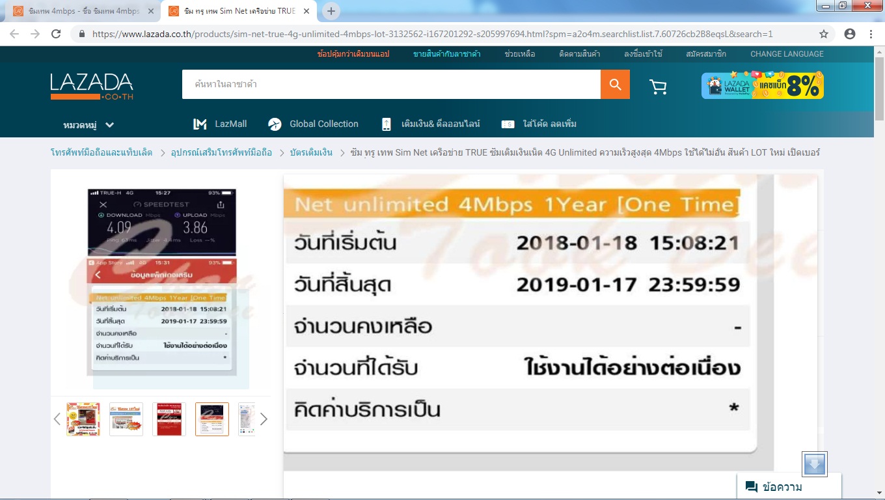Open บัตรเติมเงิน breadcrumb link
Image resolution: width=885 pixels, height=500 pixels.
(x=311, y=152)
